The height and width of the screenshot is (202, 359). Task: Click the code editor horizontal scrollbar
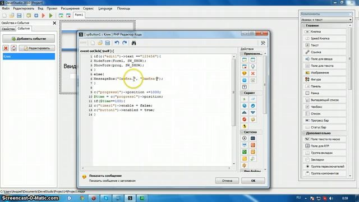(x=156, y=168)
